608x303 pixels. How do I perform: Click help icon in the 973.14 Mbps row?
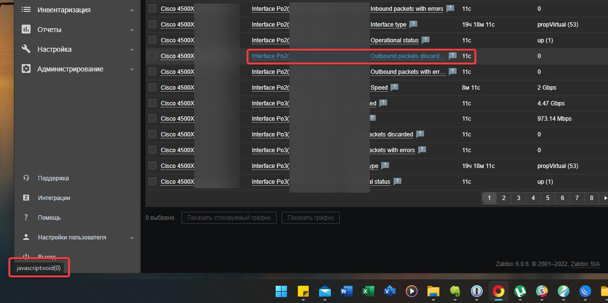[372, 119]
